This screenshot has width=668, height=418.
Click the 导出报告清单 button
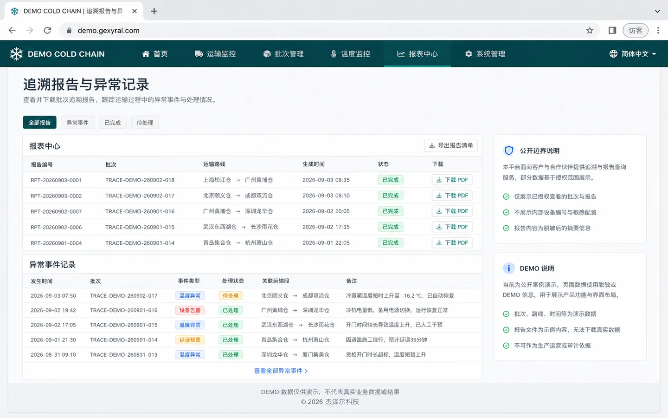click(x=451, y=145)
